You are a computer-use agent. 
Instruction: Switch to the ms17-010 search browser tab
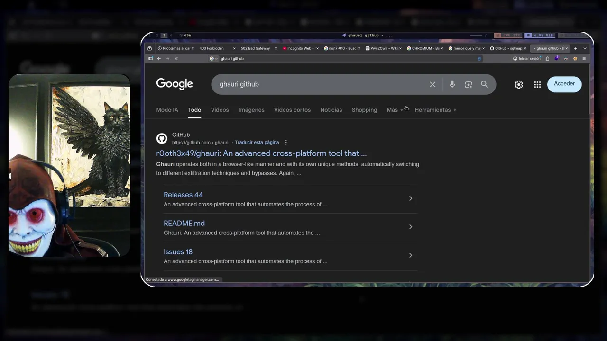(342, 48)
